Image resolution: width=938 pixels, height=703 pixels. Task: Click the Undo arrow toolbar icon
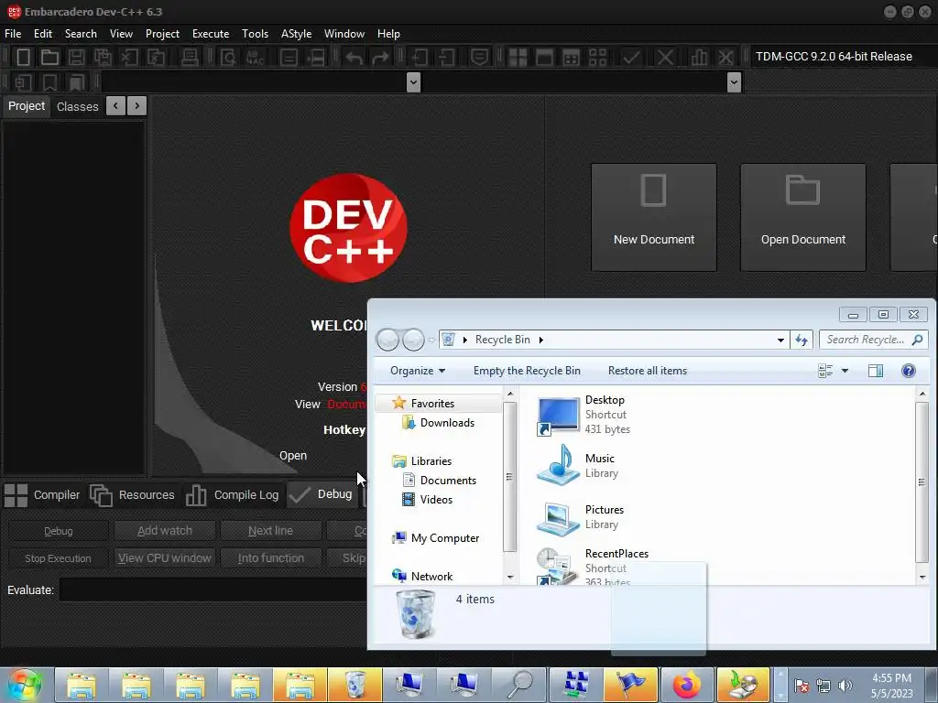coord(354,58)
